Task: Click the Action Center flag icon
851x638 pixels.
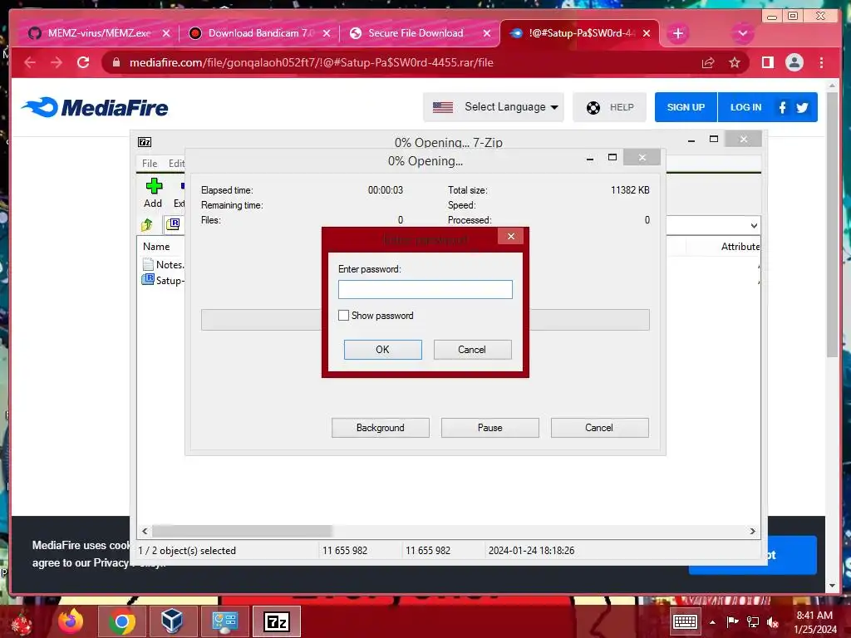Action: point(732,621)
